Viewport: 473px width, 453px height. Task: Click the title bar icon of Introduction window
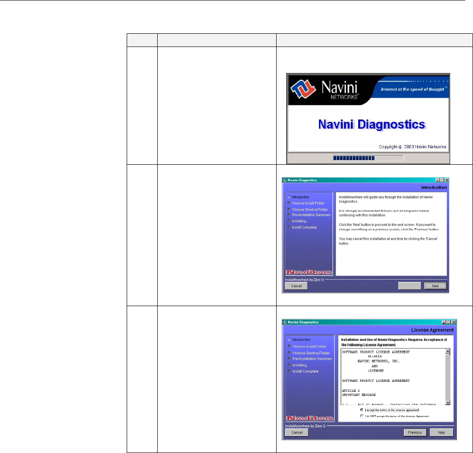coord(284,180)
